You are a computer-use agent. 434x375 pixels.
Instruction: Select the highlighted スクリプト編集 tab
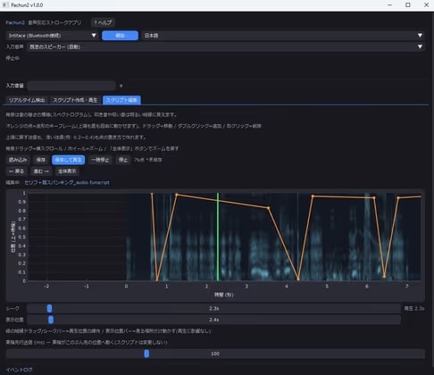click(121, 100)
